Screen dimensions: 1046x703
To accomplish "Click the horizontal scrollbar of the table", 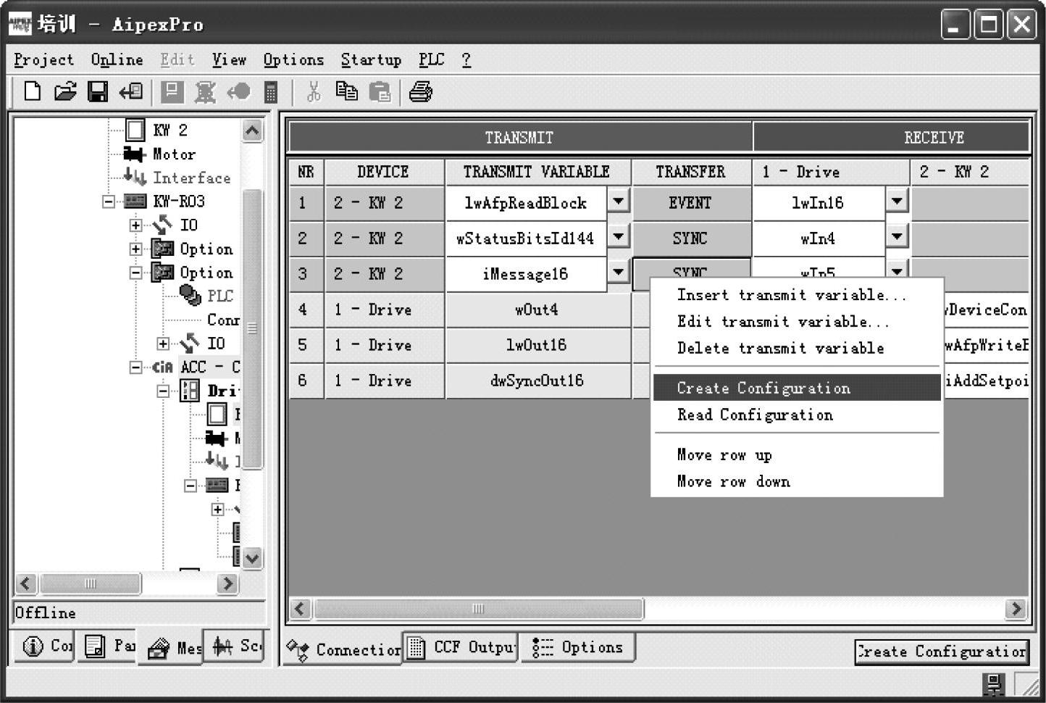I will [x=478, y=609].
